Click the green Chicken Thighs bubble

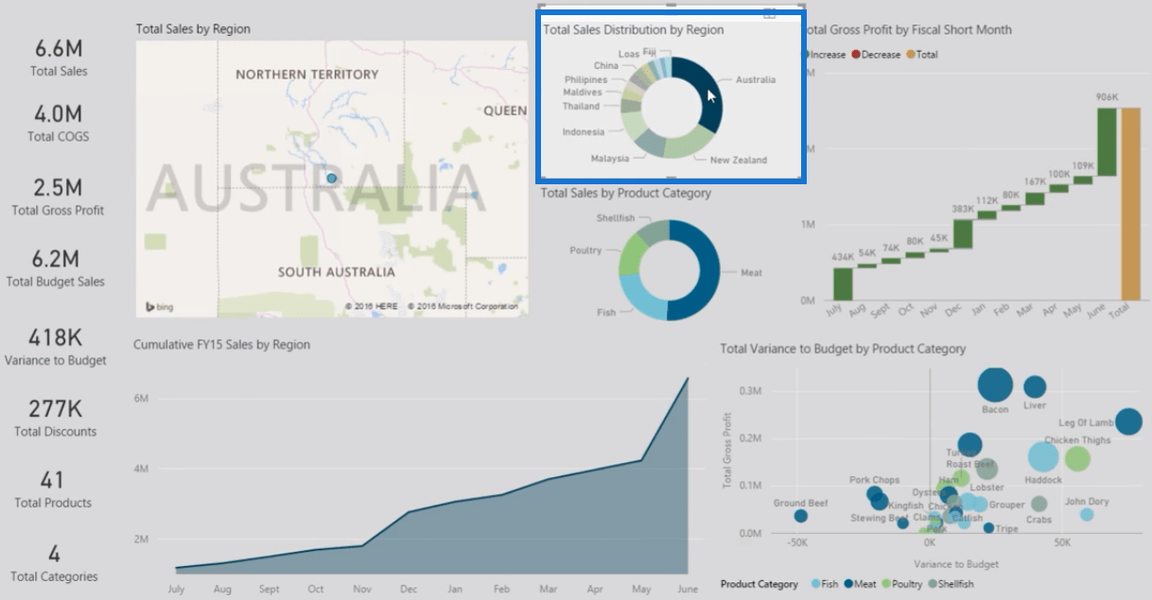pyautogui.click(x=1077, y=459)
